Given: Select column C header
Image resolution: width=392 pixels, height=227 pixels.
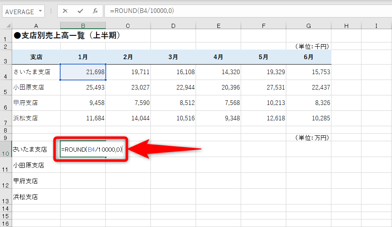Looking at the screenshot, I should (x=128, y=26).
